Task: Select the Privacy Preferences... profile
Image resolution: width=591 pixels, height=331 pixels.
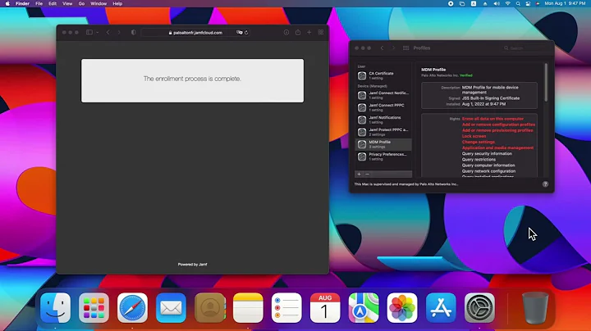Action: (383, 156)
